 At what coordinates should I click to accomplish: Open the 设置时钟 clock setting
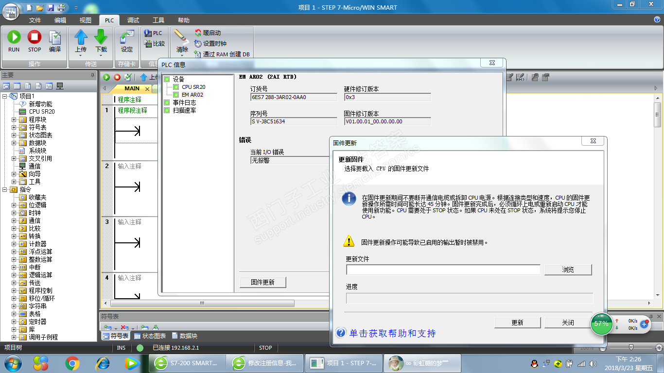[x=210, y=44]
